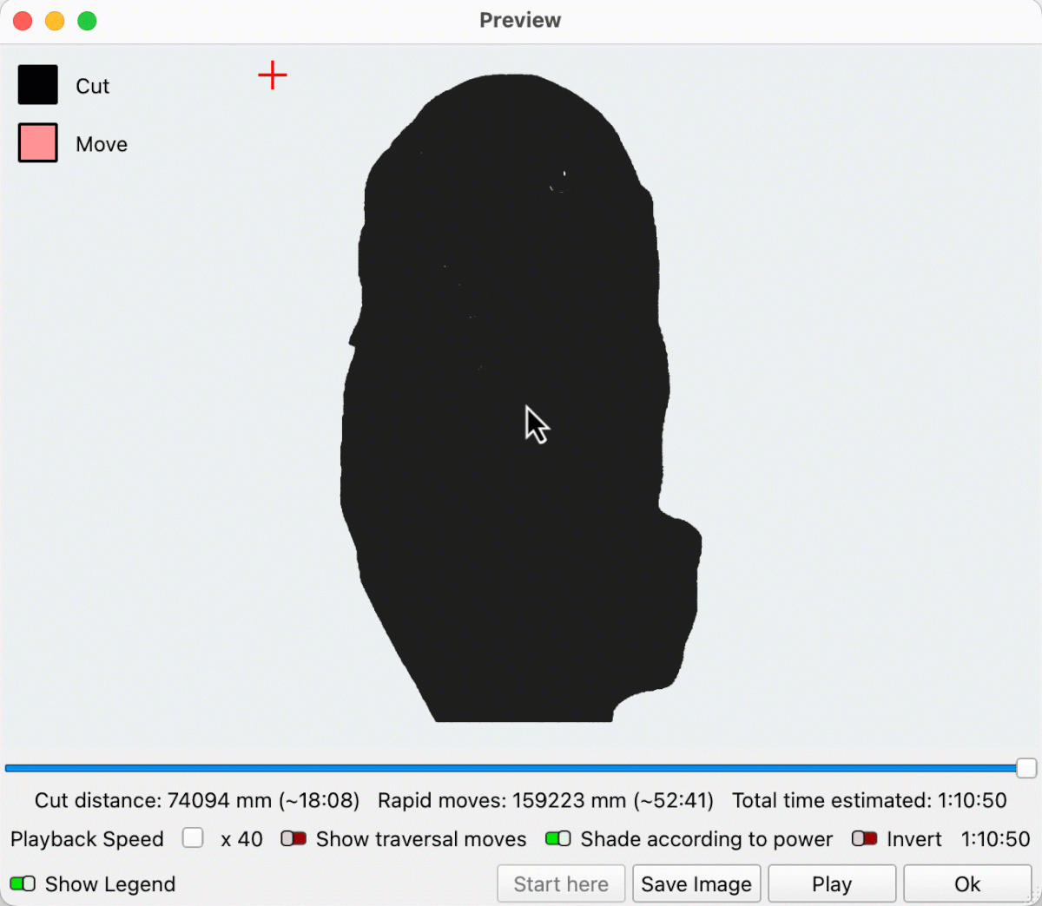The height and width of the screenshot is (906, 1042).
Task: Click the black Cut legend swatch
Action: 38,85
